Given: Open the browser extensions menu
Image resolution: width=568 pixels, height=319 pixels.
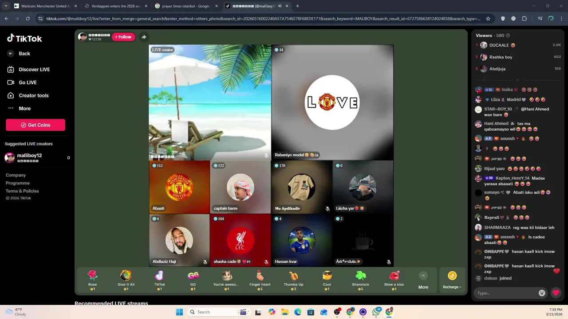Looking at the screenshot, I should [524, 19].
